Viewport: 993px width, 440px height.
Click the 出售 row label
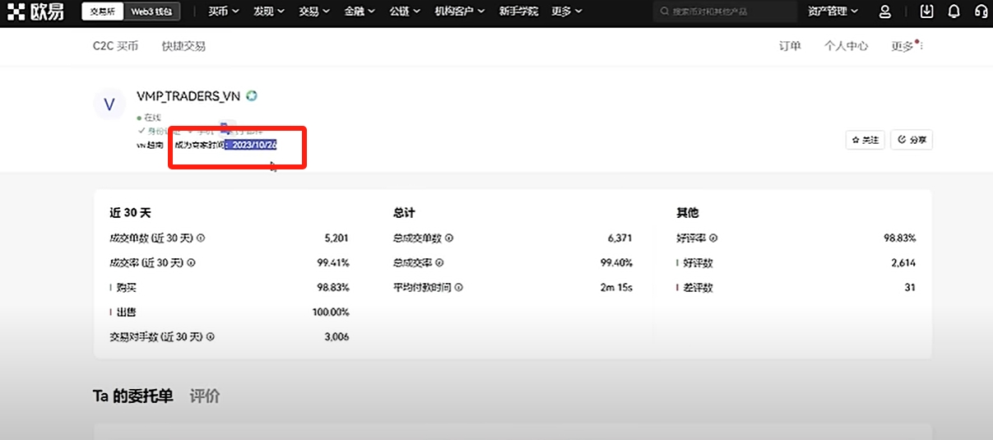(x=126, y=312)
